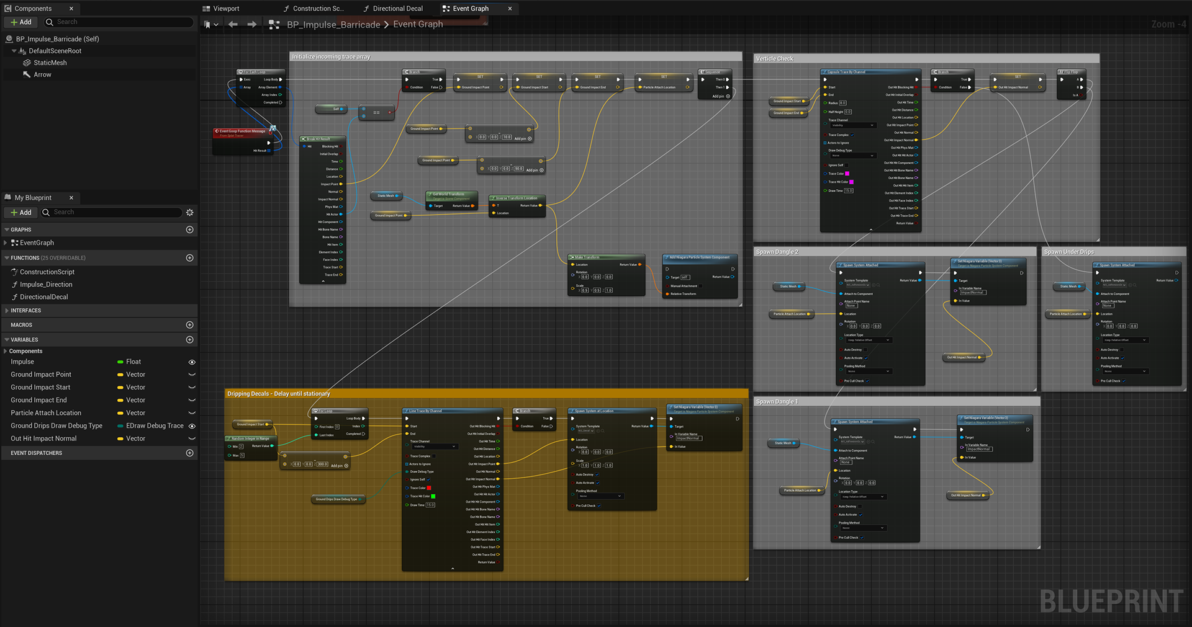
Task: Click Add button in Components panel
Action: click(21, 22)
